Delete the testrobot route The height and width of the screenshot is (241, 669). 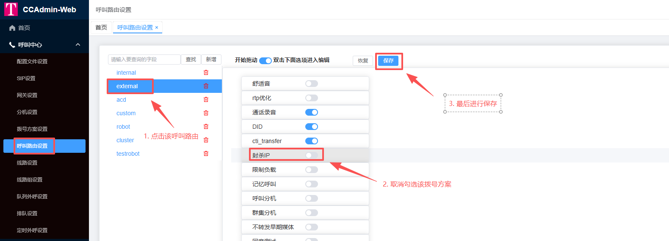(x=206, y=154)
